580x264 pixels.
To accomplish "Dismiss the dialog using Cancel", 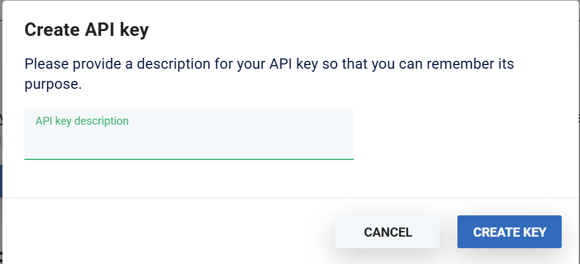I will 388,232.
